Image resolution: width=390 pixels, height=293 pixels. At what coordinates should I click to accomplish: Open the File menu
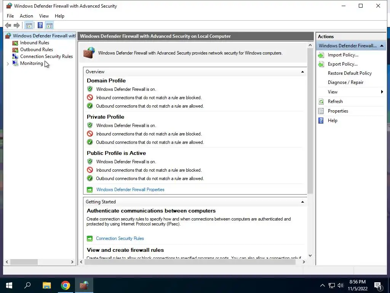click(10, 16)
